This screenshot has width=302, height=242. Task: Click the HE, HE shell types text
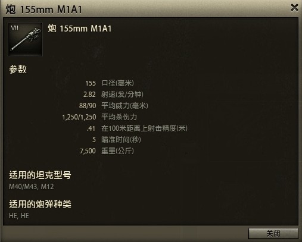pos(19,216)
